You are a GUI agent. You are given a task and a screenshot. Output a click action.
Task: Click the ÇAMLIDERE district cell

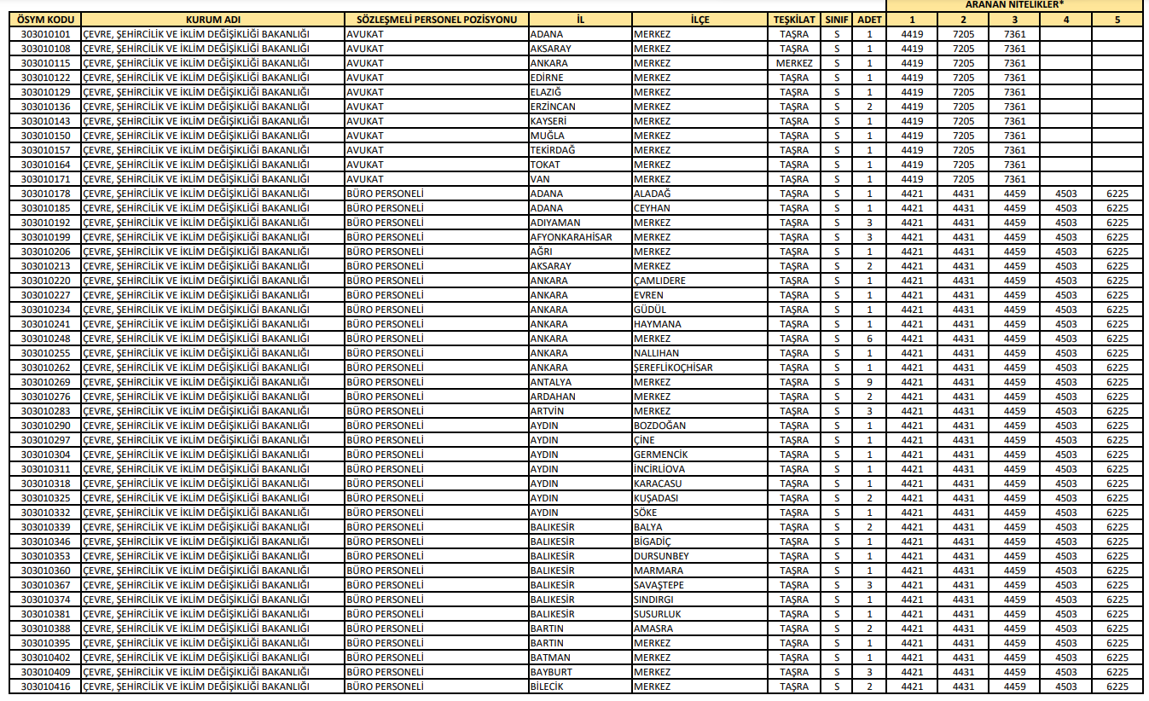point(699,281)
